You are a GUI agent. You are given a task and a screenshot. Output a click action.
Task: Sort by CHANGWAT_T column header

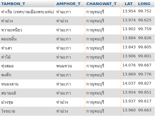(x=101, y=4)
